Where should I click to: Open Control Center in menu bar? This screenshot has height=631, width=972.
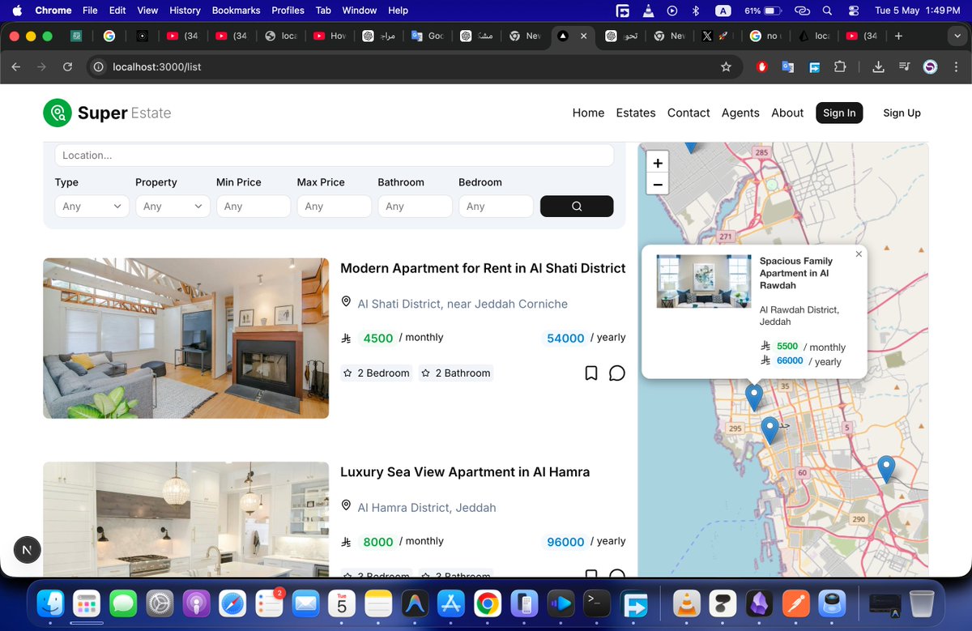click(x=854, y=11)
